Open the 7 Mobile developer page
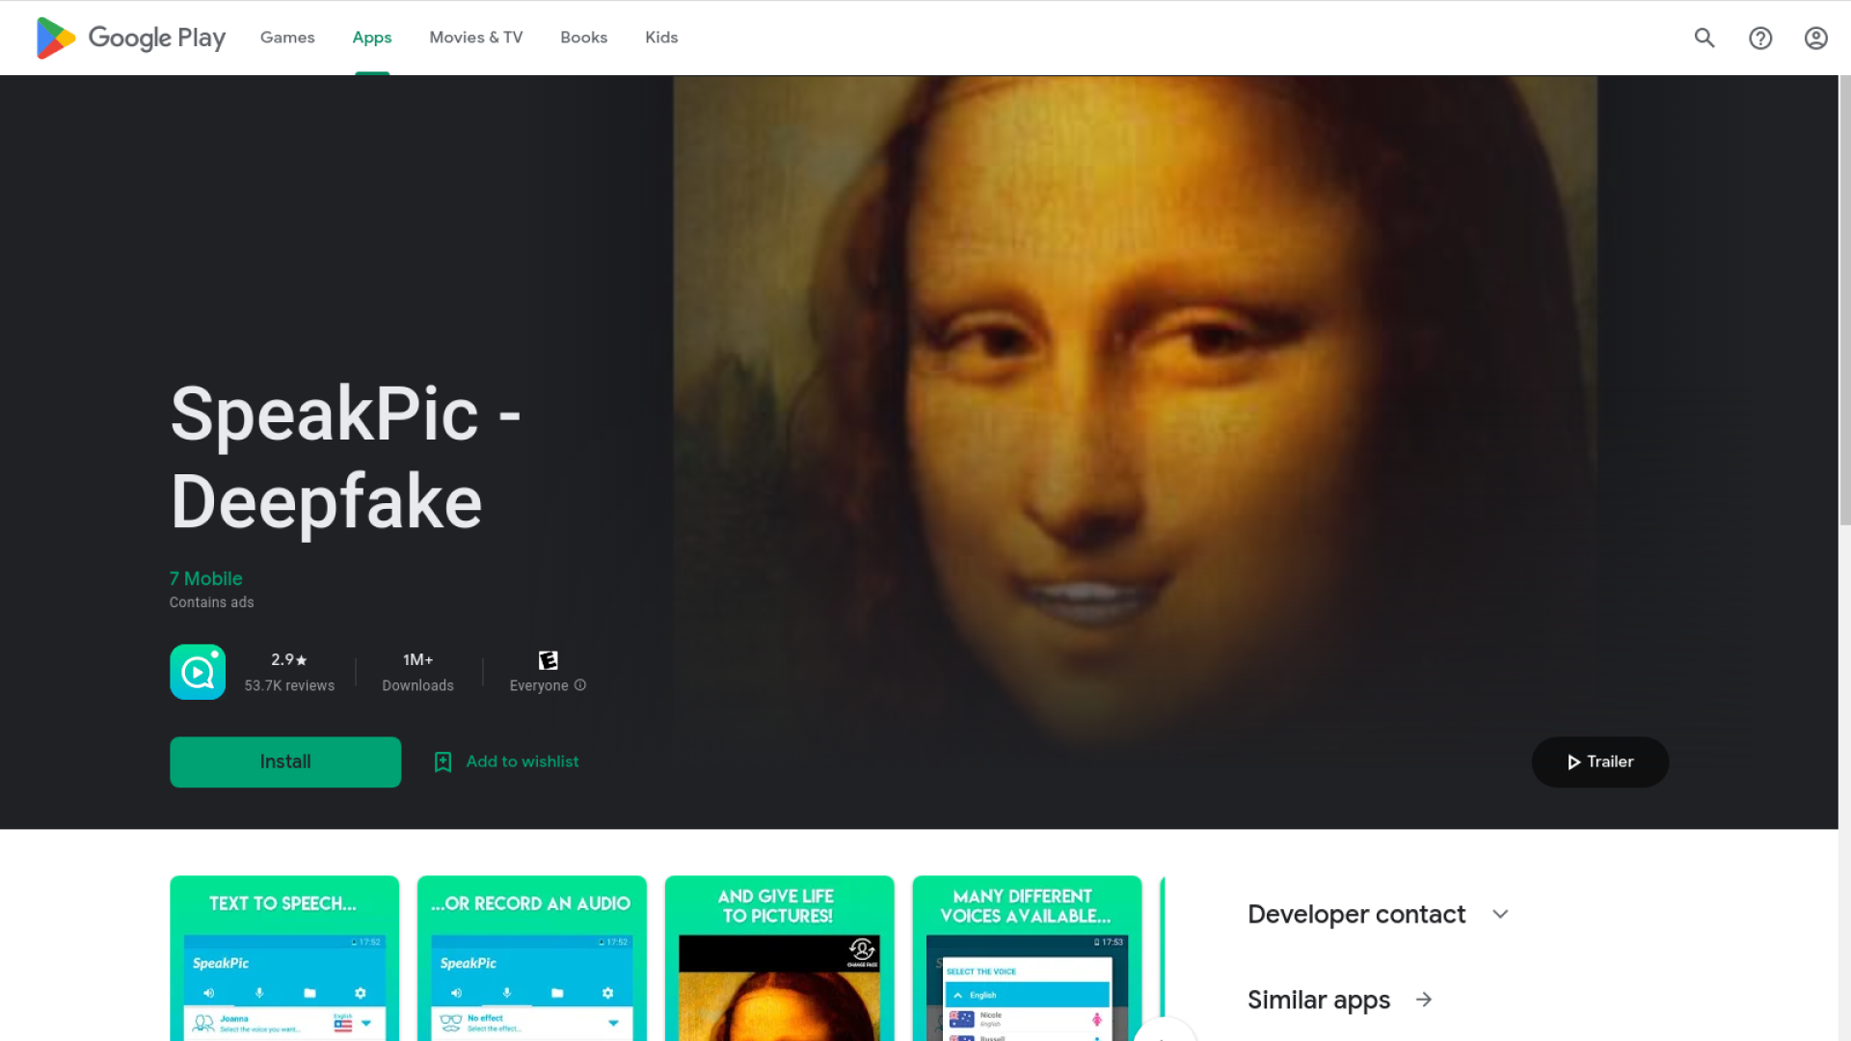 (x=205, y=578)
